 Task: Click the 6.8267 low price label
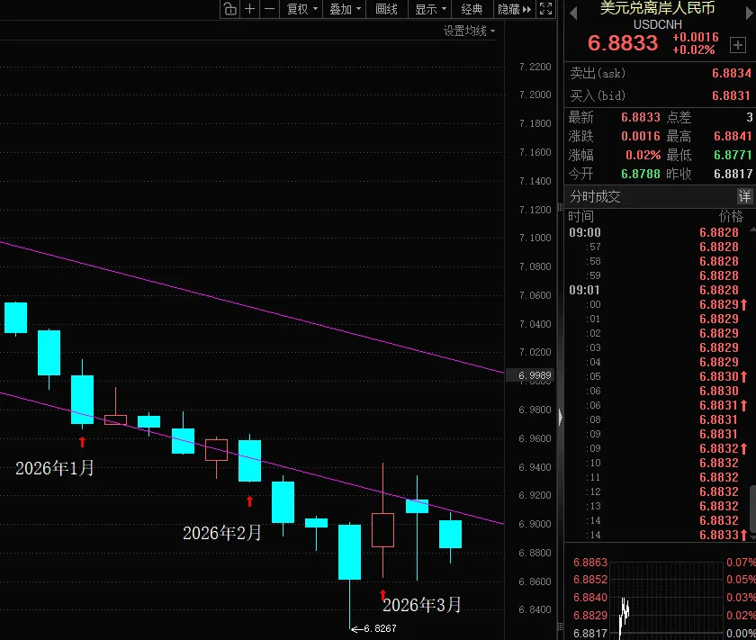(380, 628)
